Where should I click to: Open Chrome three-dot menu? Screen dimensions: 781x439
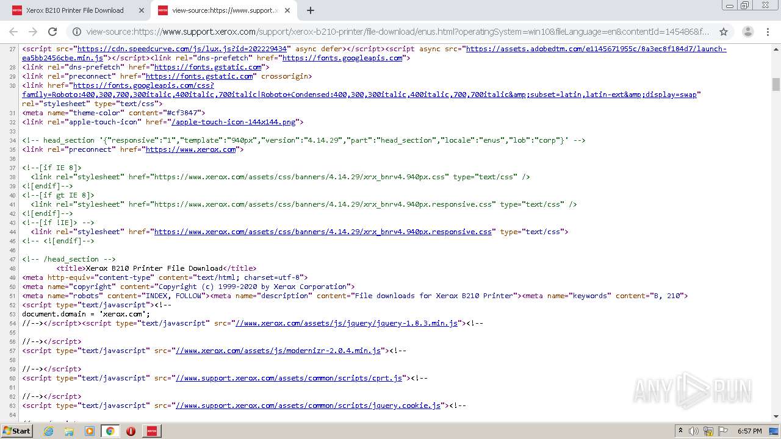pos(768,32)
